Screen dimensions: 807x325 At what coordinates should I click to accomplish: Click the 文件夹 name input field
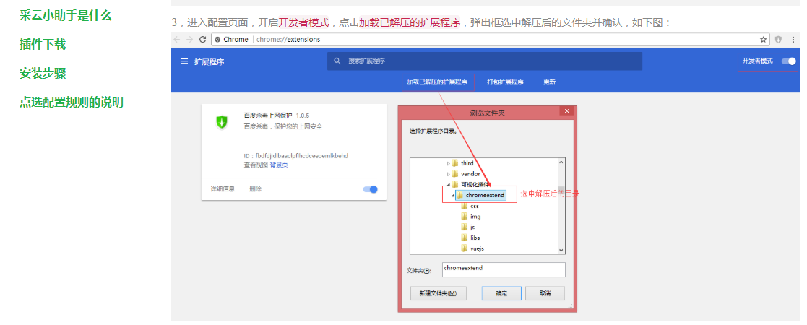coord(504,269)
